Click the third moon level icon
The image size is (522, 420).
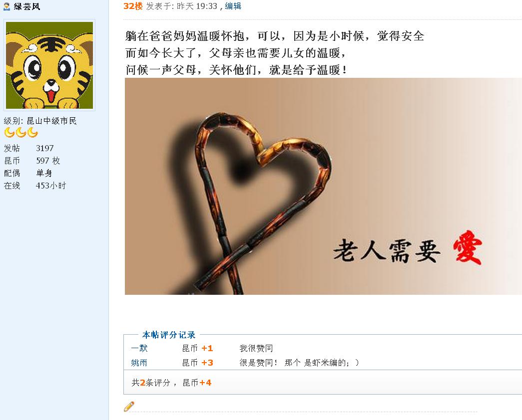point(32,133)
